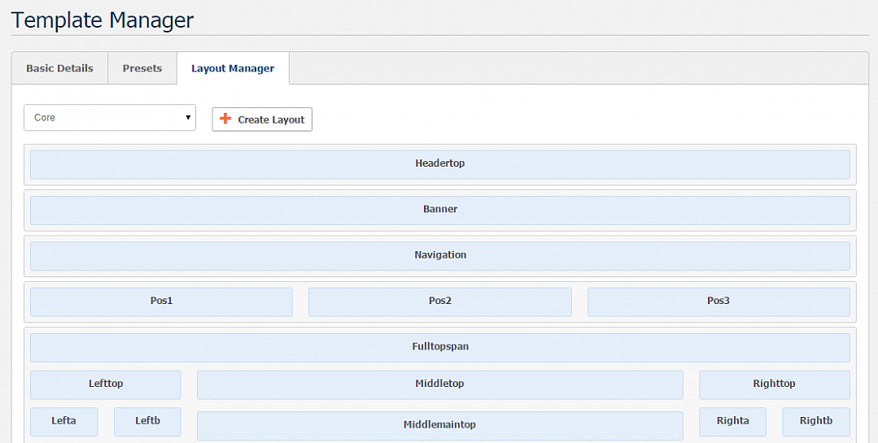Select the Rightb position block
This screenshot has width=878, height=443.
(x=816, y=422)
